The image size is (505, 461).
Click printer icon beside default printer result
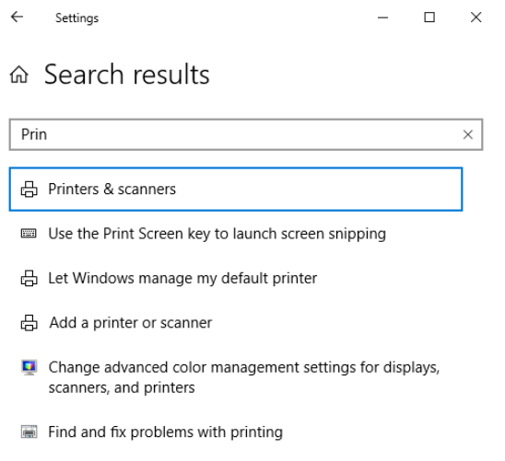(x=29, y=279)
